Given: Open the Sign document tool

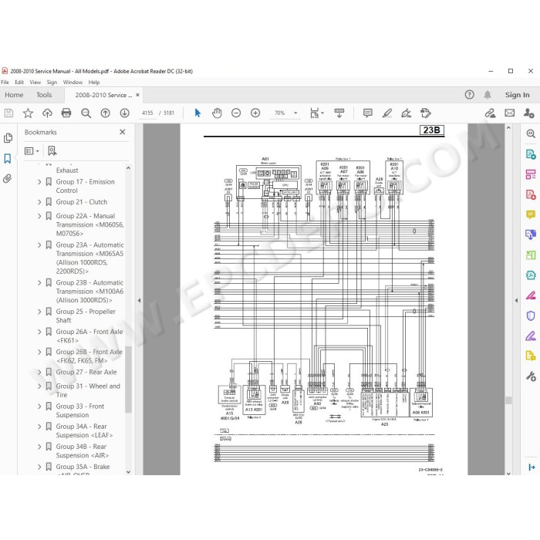Looking at the screenshot, I should [407, 113].
